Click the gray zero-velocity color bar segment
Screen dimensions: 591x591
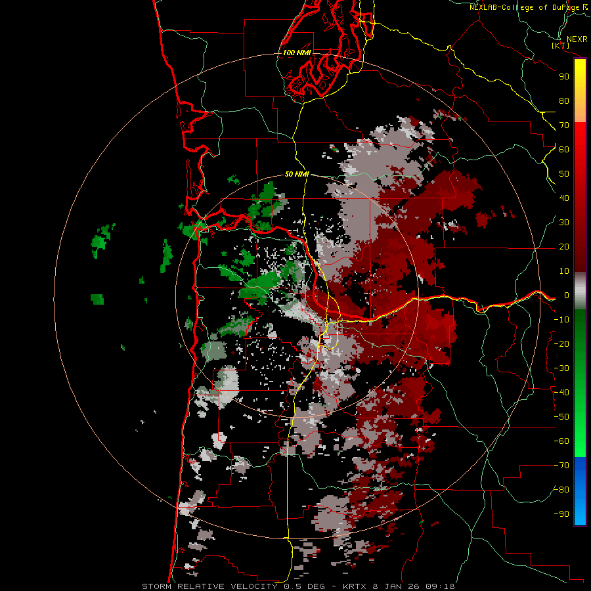click(x=580, y=291)
